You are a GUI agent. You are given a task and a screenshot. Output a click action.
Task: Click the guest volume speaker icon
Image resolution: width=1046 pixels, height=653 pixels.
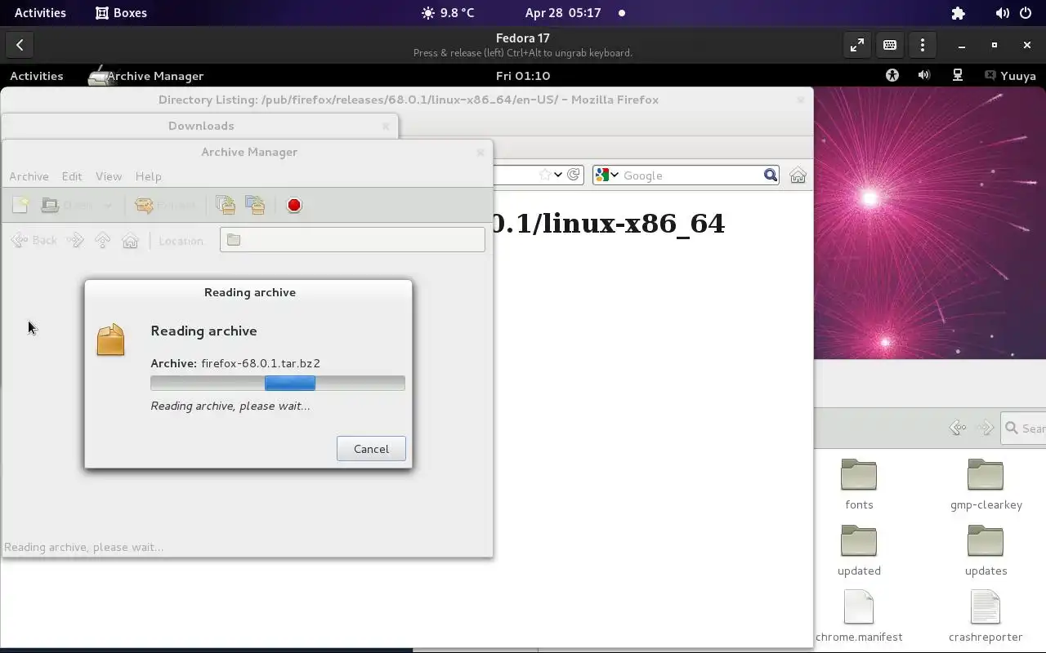tap(924, 76)
